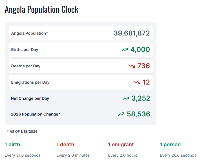
Task: Click the red '1 emigrant' text
Action: pos(121,145)
